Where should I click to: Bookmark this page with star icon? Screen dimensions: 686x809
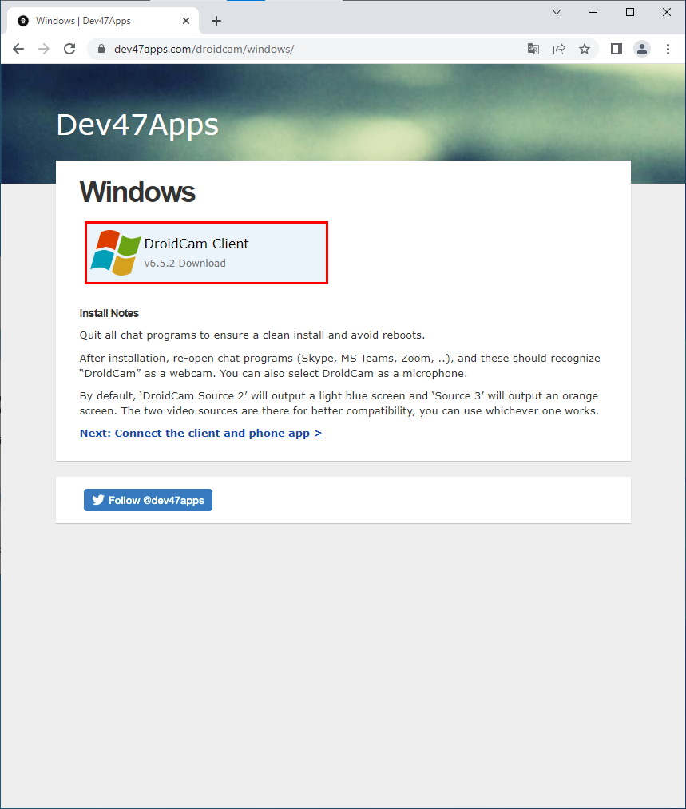[585, 49]
